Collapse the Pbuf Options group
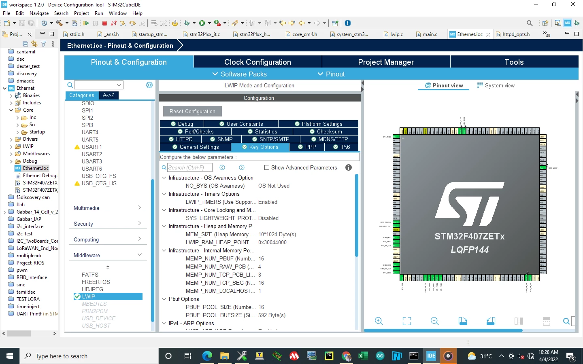 pos(164,299)
